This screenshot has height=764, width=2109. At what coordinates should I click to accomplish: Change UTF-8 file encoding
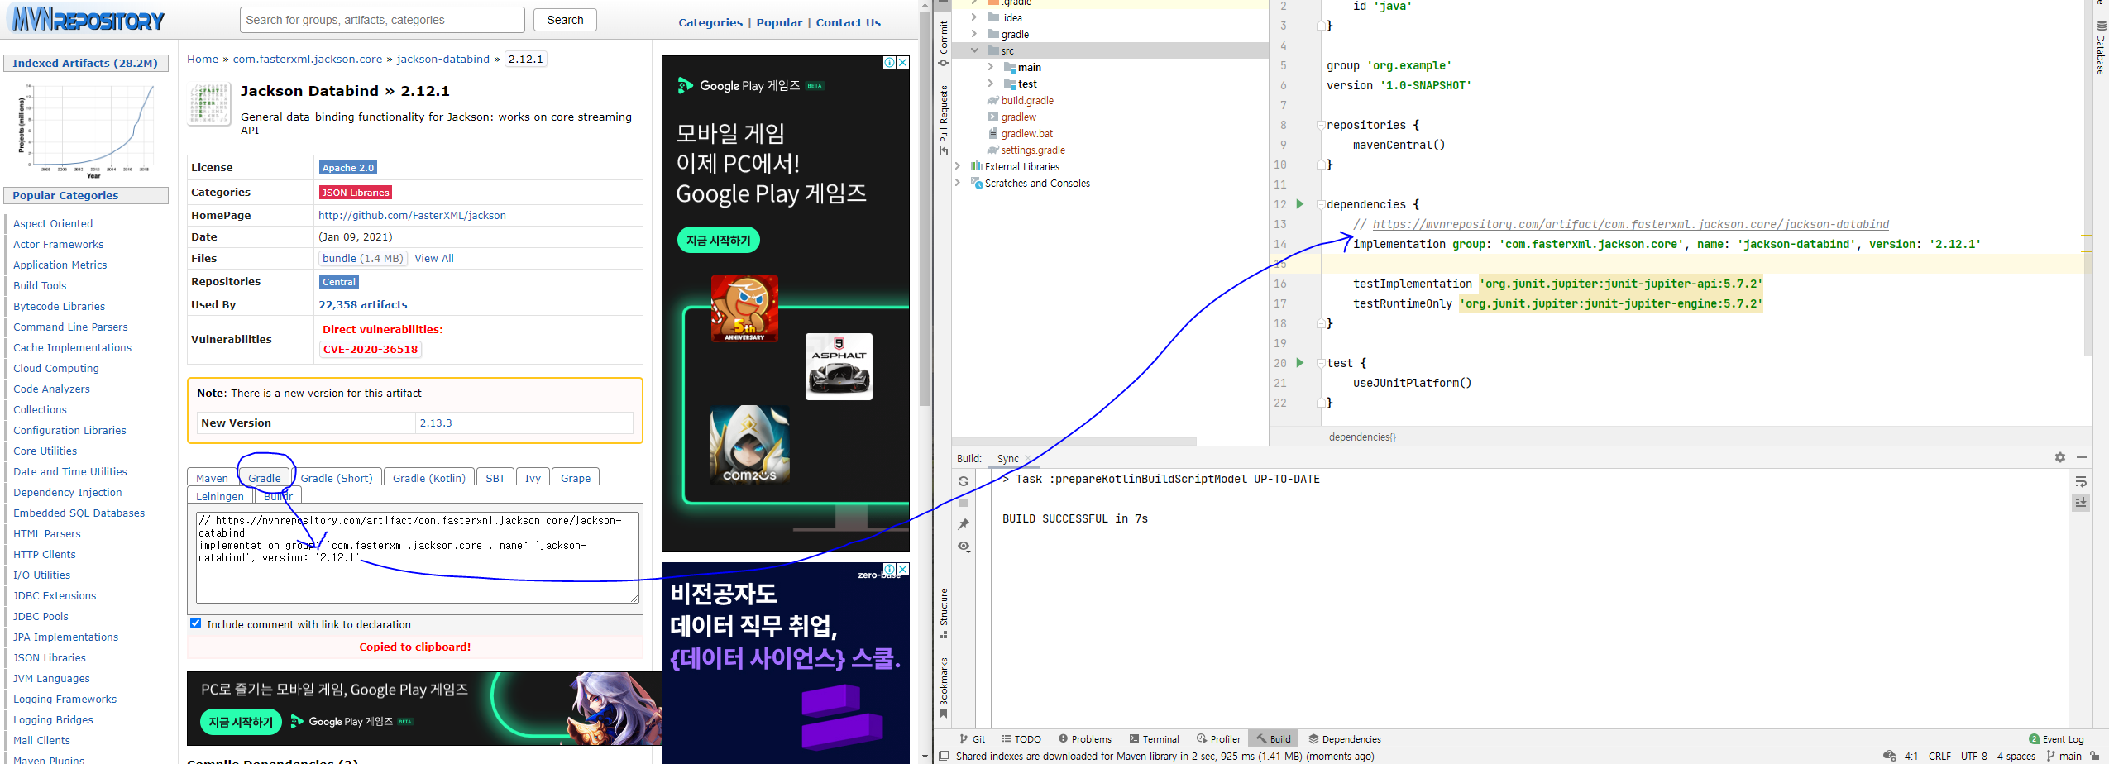click(1974, 756)
